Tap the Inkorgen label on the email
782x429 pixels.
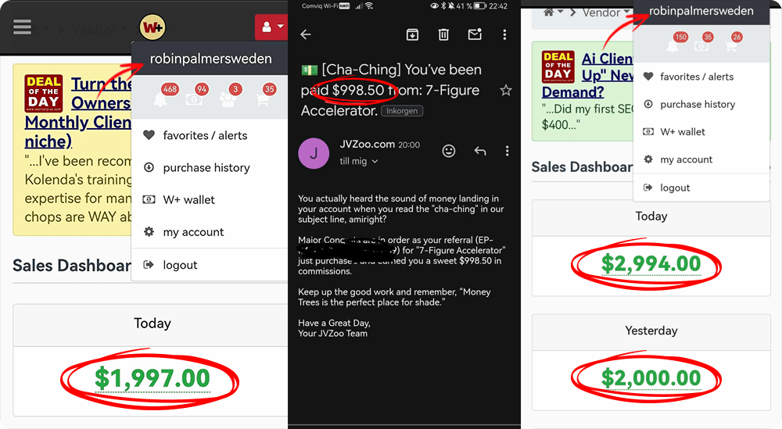(x=402, y=111)
